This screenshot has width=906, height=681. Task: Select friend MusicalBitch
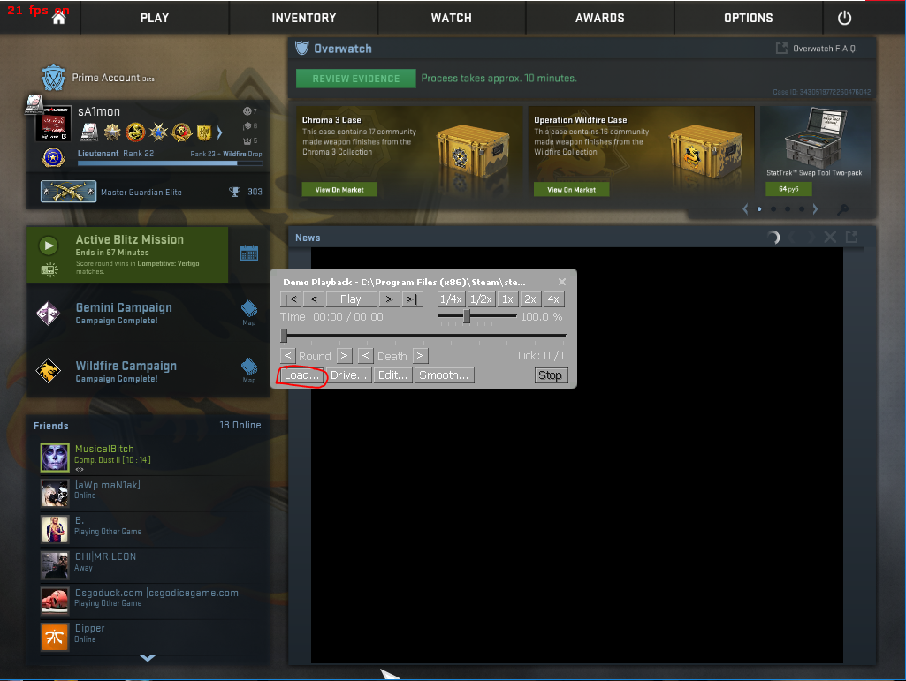151,457
